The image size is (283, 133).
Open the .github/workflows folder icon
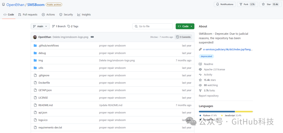point(35,45)
